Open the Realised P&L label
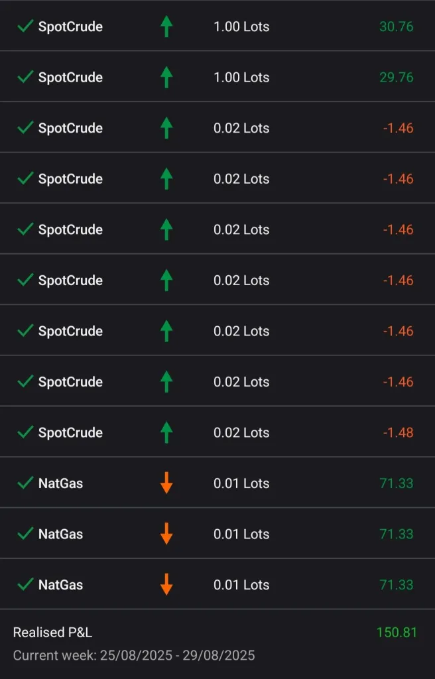 (x=52, y=632)
